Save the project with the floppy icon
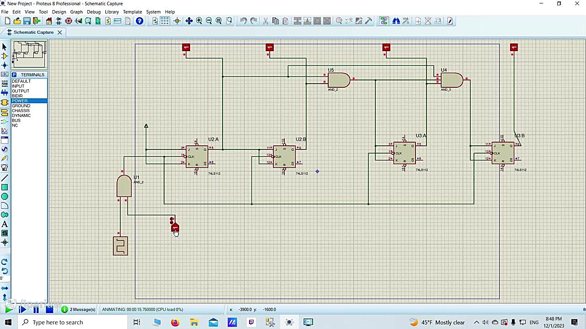Screen dimensions: 586x329 [x=27, y=21]
